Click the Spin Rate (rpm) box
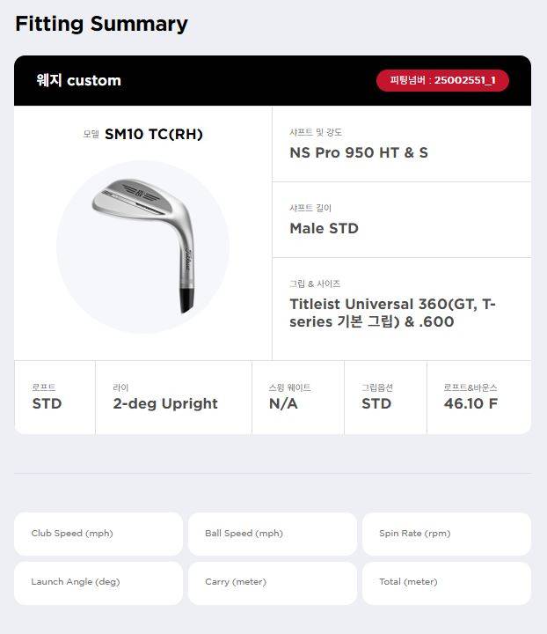Viewport: 547px width, 634px height. (447, 534)
